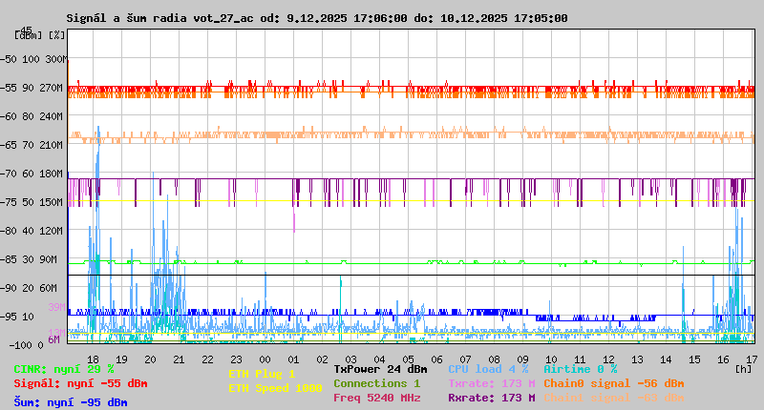
Task: Select the ETH Speed 1000 legend label
Action: 275,388
